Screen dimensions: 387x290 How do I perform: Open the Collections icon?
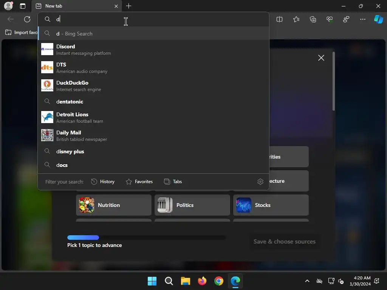313,19
